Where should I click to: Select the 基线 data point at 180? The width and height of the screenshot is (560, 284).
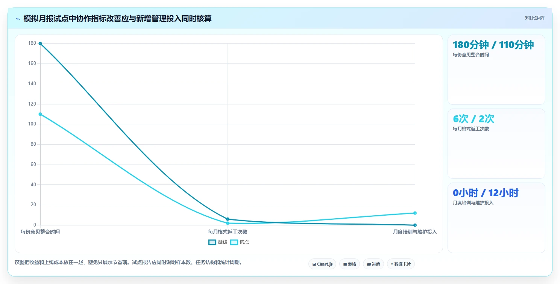point(40,44)
